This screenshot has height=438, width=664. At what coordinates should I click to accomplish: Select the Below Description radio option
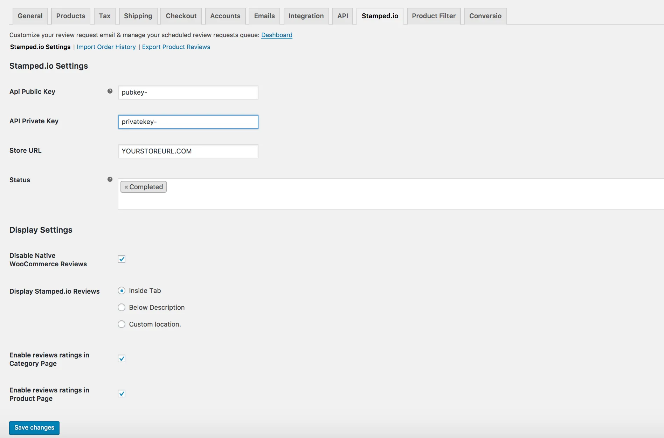122,307
